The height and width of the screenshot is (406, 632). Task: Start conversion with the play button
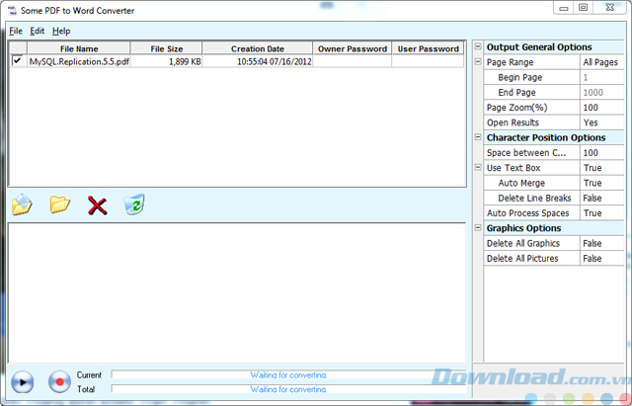tap(22, 382)
